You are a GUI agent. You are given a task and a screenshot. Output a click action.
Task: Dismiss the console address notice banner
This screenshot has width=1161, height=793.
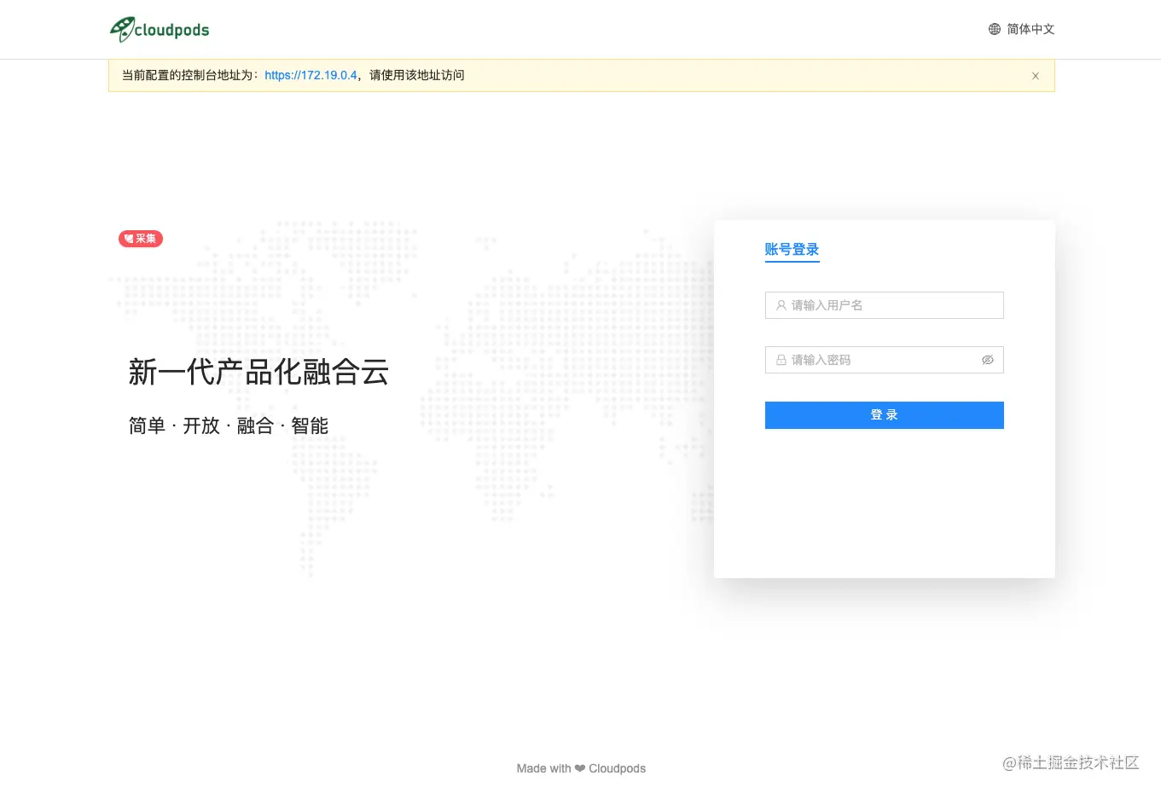[1036, 76]
